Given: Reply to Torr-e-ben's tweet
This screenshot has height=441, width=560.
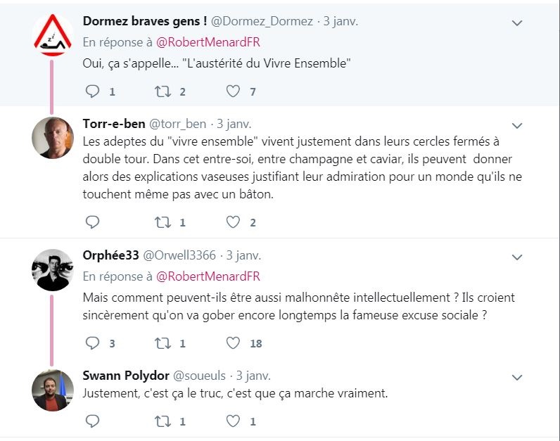Looking at the screenshot, I should pos(93,222).
